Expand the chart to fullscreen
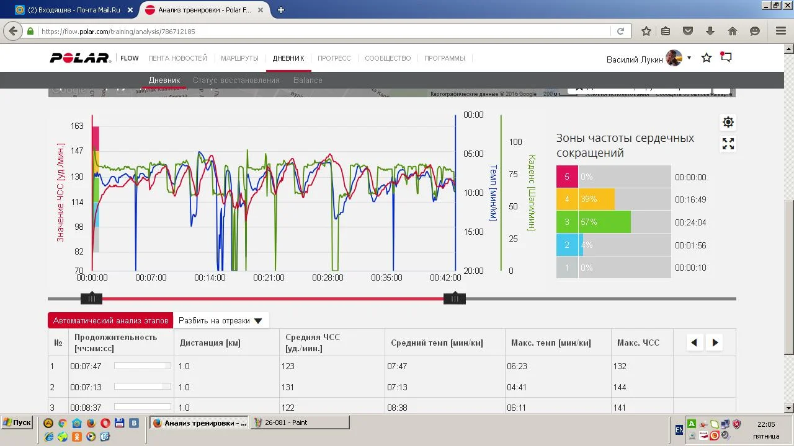This screenshot has width=794, height=446. coord(728,144)
